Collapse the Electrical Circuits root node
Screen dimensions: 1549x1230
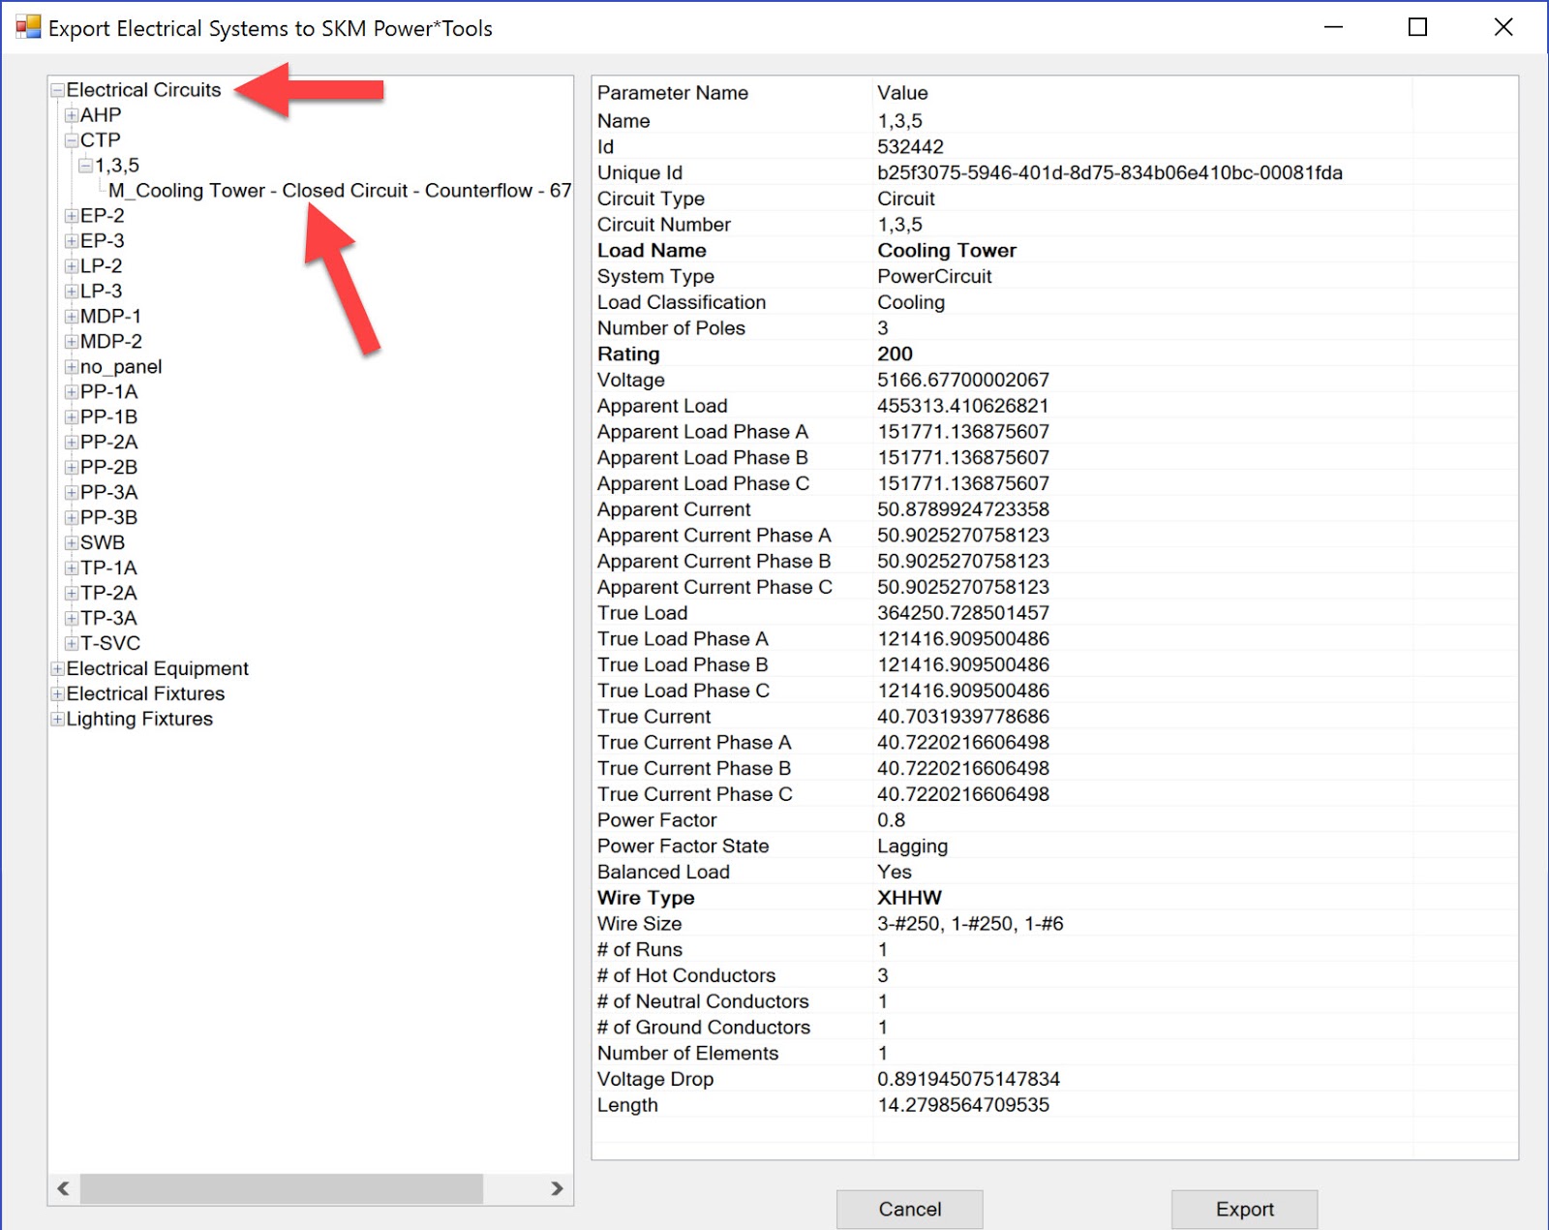point(57,90)
